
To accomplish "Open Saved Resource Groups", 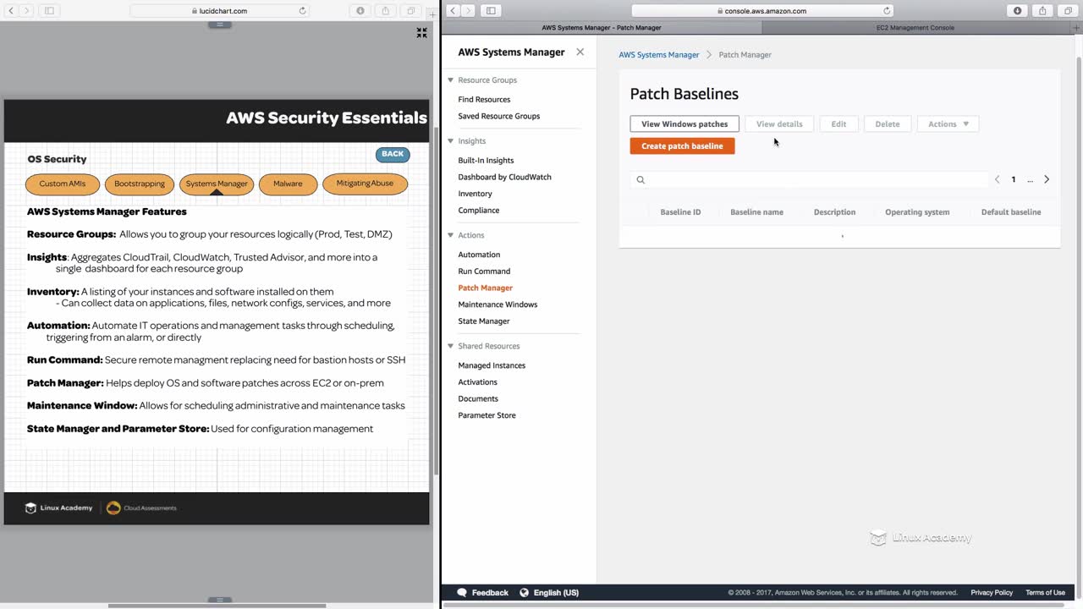I will pyautogui.click(x=499, y=116).
